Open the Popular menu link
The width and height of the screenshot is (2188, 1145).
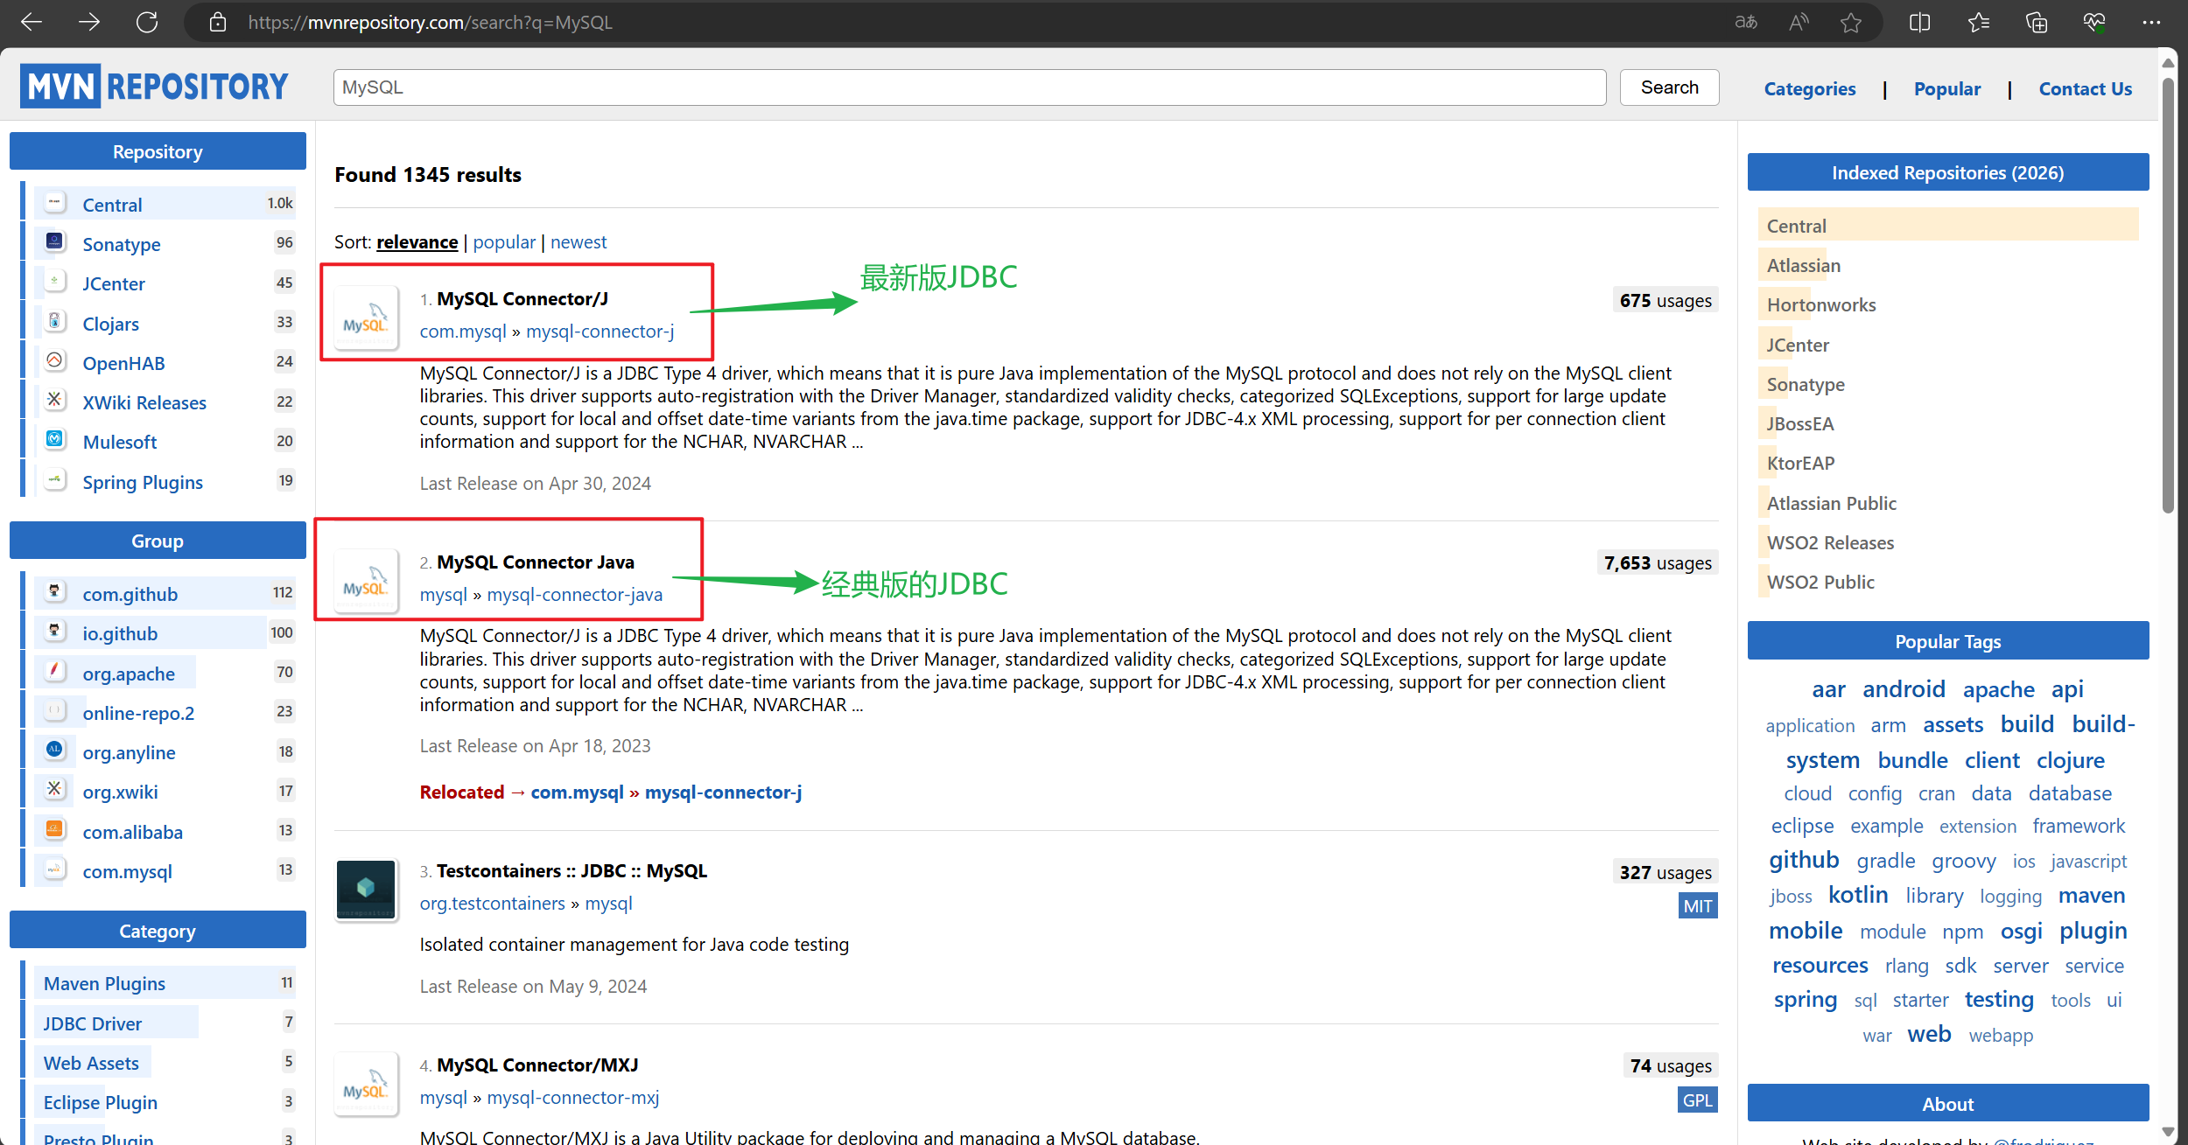click(x=1946, y=88)
